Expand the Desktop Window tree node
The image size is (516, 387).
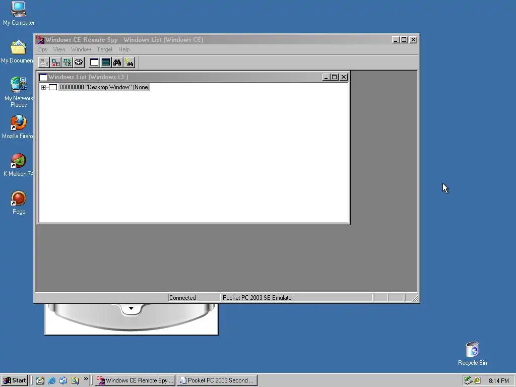(x=43, y=87)
